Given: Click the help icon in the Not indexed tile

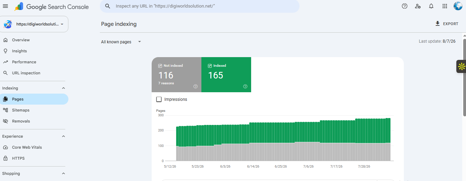Looking at the screenshot, I should click(196, 86).
